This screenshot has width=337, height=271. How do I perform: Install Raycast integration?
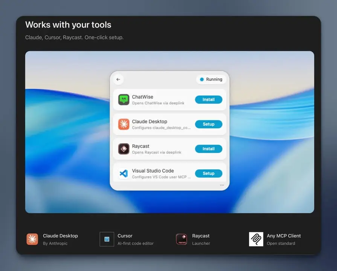(209, 149)
